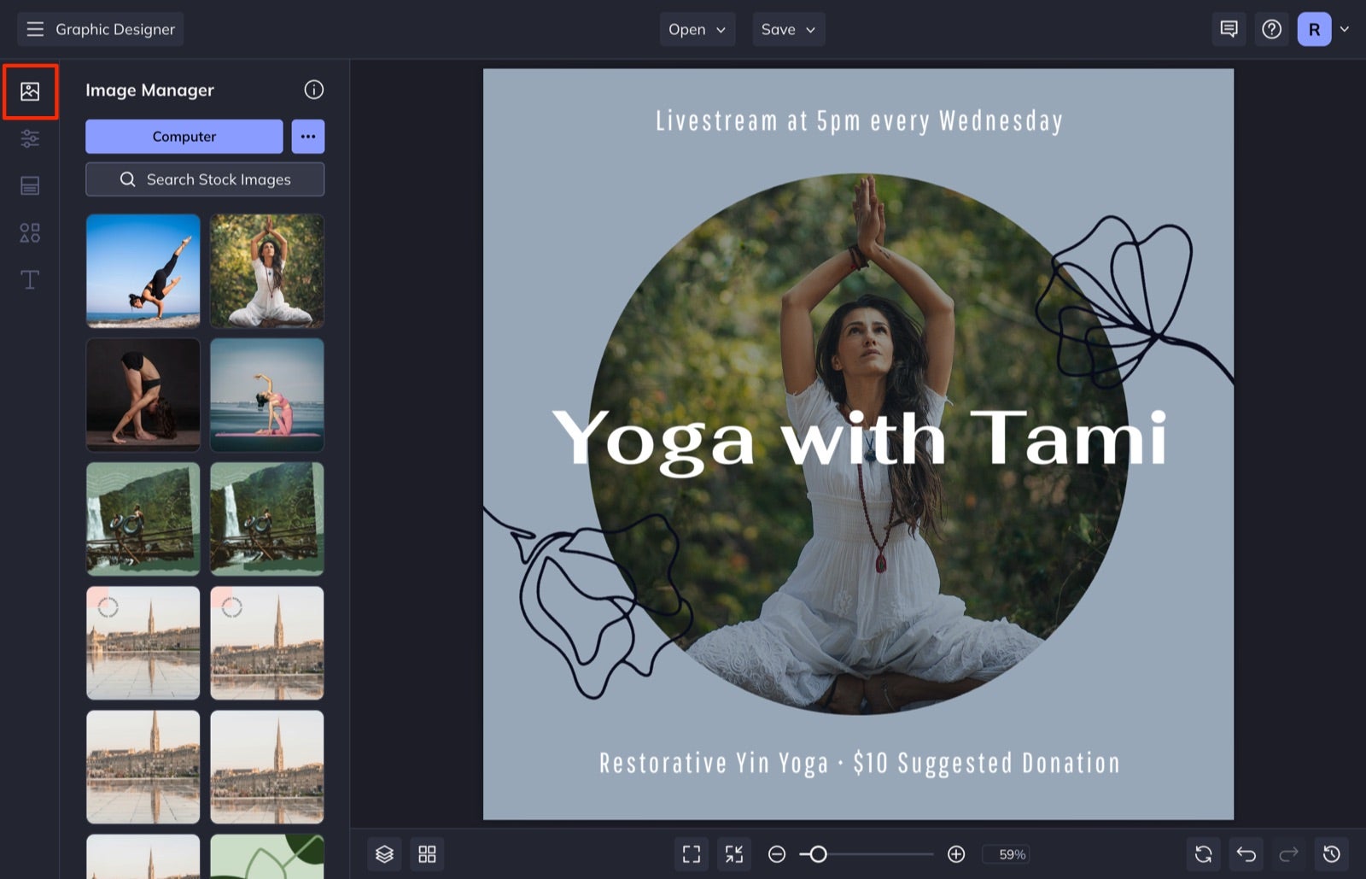Open the history clock icon

pos(1332,854)
